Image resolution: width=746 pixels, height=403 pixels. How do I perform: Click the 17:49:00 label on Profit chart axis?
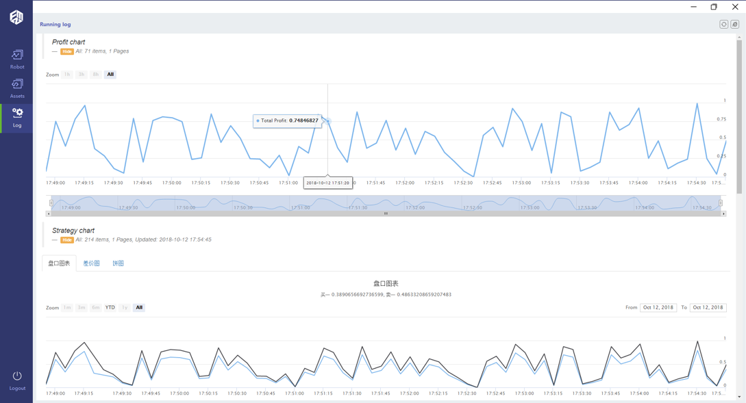(x=55, y=183)
